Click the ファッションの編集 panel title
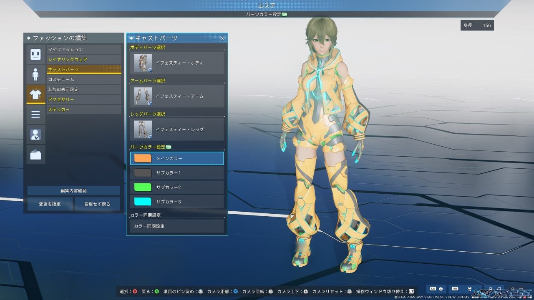534x300 pixels. click(x=60, y=38)
